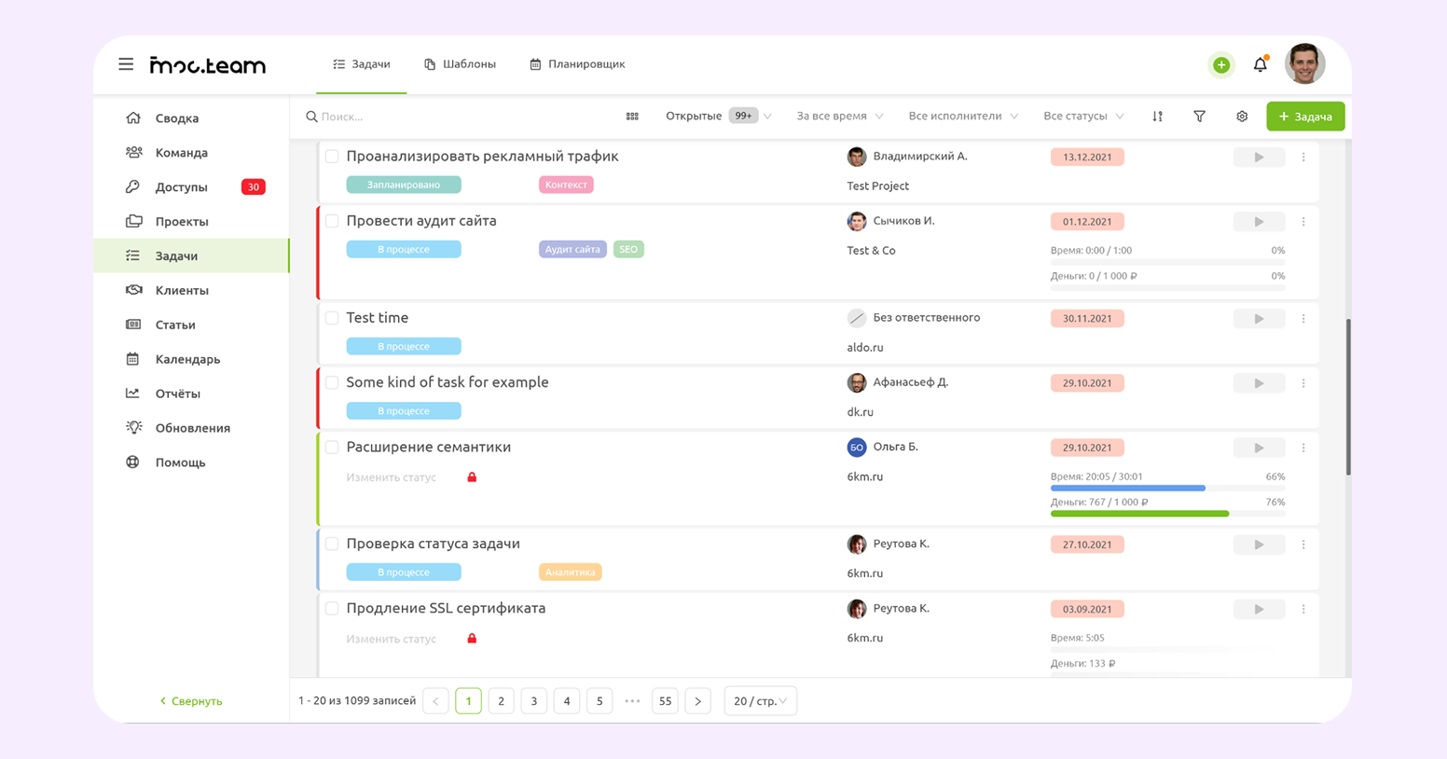
Task: Switch to the Шаблоны tab
Action: point(460,64)
